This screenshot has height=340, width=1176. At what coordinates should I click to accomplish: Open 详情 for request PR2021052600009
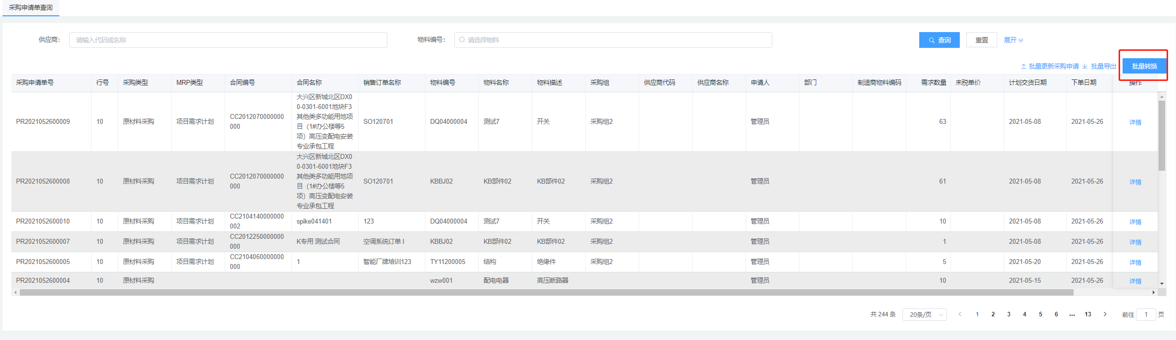[x=1135, y=122]
